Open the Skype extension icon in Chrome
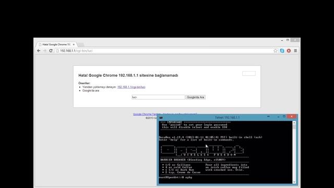334x188 pixels. pos(282,51)
